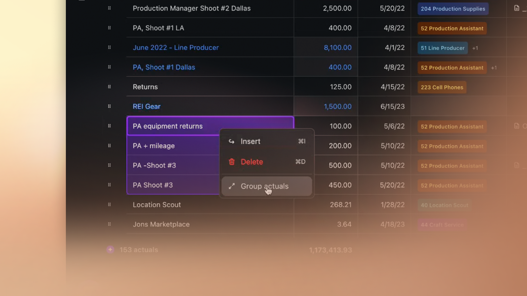The image size is (527, 296).
Task: Click the expand-arrows icon beside Group actuals
Action: tap(232, 186)
